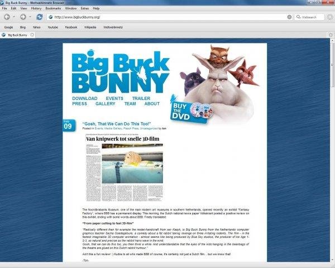The height and width of the screenshot is (268, 335).
Task: Click the GALLERY navigation link
Action: pyautogui.click(x=106, y=104)
